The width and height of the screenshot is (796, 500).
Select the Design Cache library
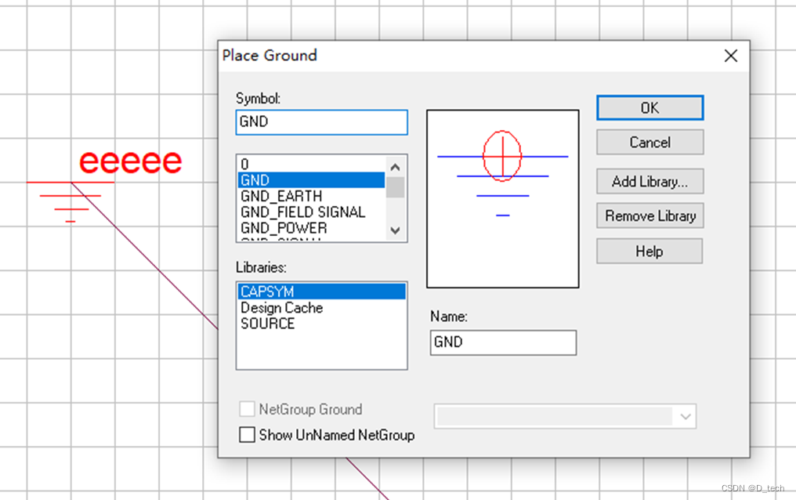280,308
